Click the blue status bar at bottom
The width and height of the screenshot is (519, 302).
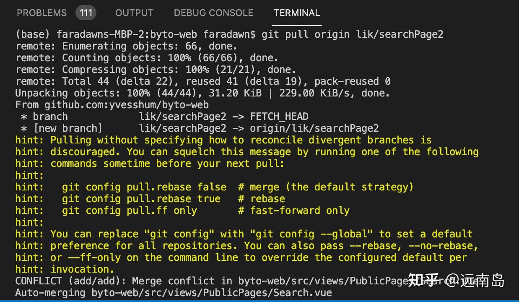tap(259, 301)
